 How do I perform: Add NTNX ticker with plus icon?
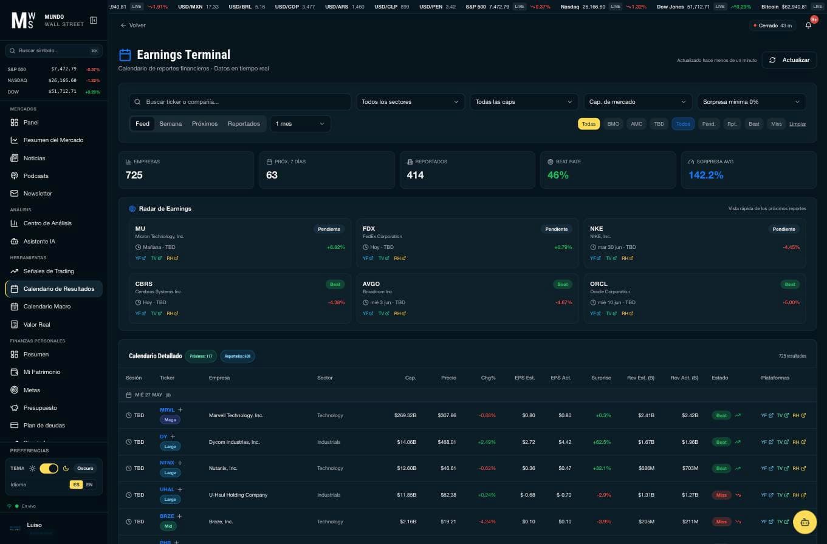(x=180, y=463)
